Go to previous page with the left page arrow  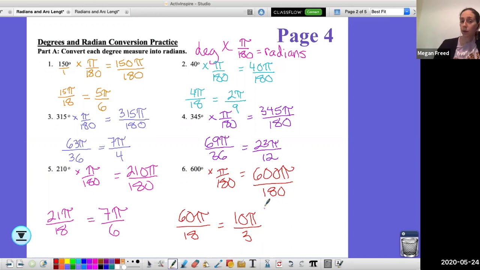9,264
